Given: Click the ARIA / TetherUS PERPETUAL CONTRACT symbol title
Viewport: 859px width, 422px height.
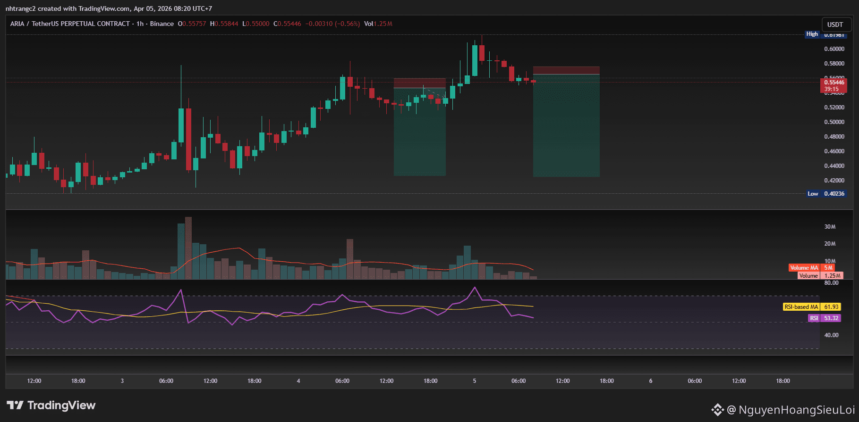Looking at the screenshot, I should (x=70, y=24).
